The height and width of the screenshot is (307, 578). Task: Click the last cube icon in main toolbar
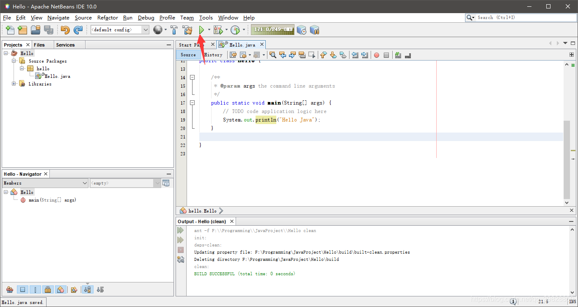pos(314,30)
